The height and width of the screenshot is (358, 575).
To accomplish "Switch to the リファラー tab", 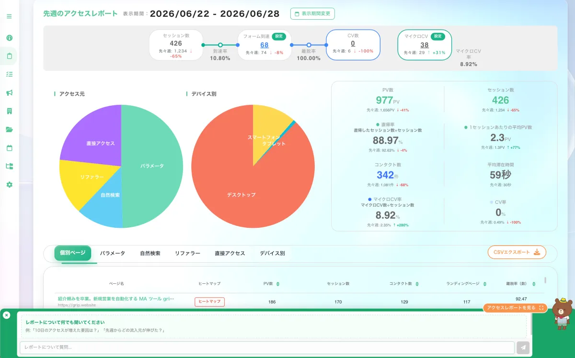I will [187, 253].
